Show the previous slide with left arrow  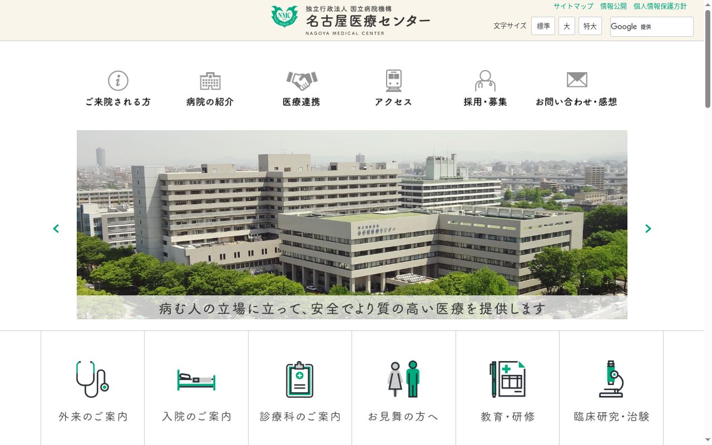click(56, 229)
